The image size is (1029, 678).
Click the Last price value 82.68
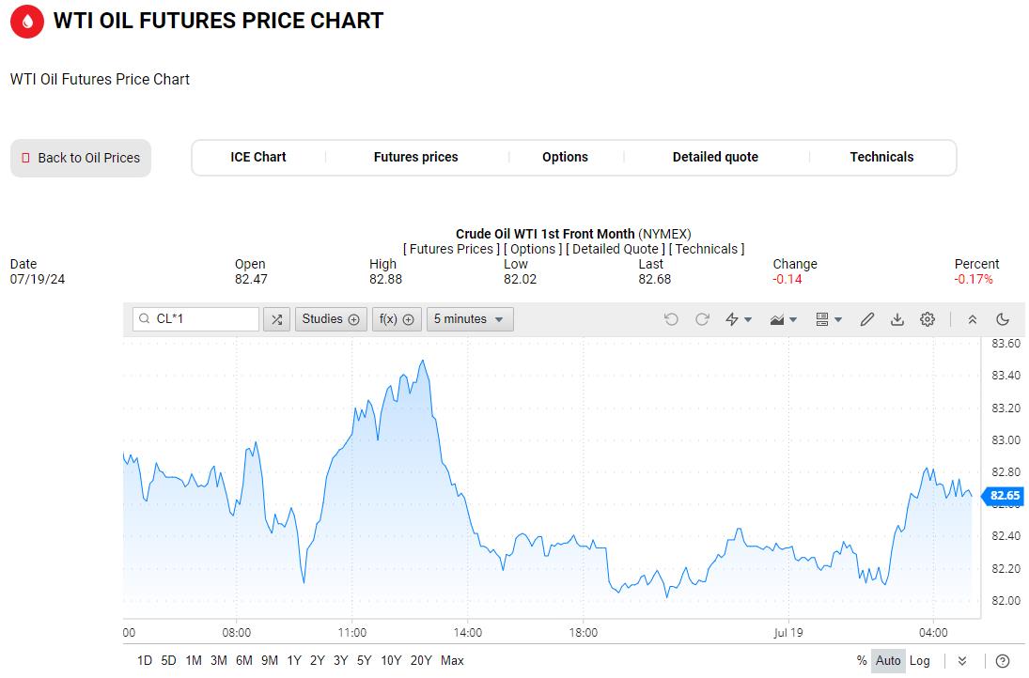coord(654,279)
